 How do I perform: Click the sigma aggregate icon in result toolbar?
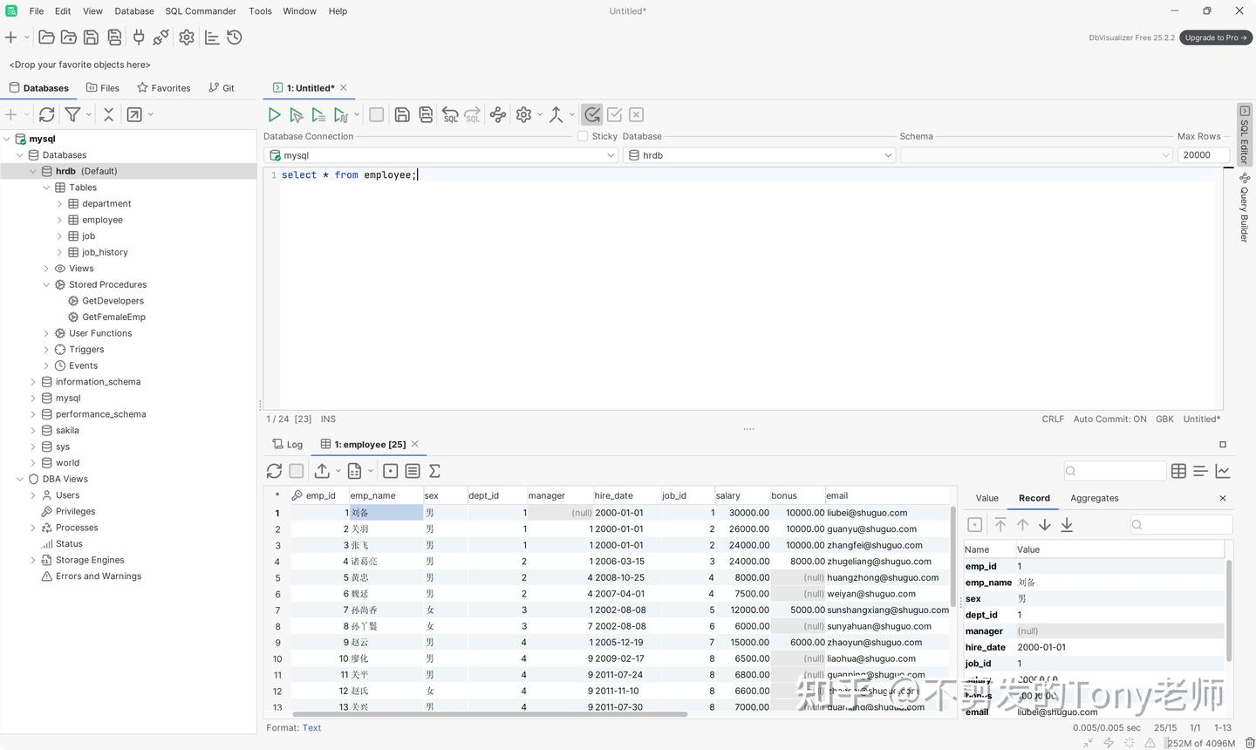[434, 471]
